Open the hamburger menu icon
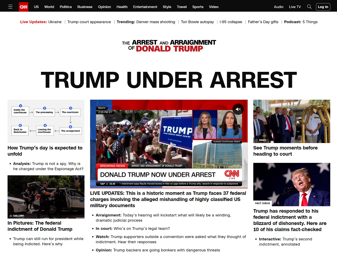337x264 pixels. click(x=10, y=7)
